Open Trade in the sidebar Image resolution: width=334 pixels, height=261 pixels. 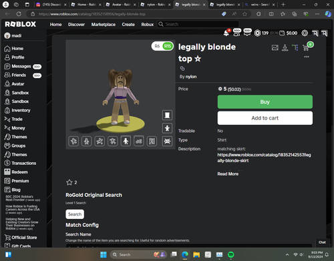pos(13,119)
